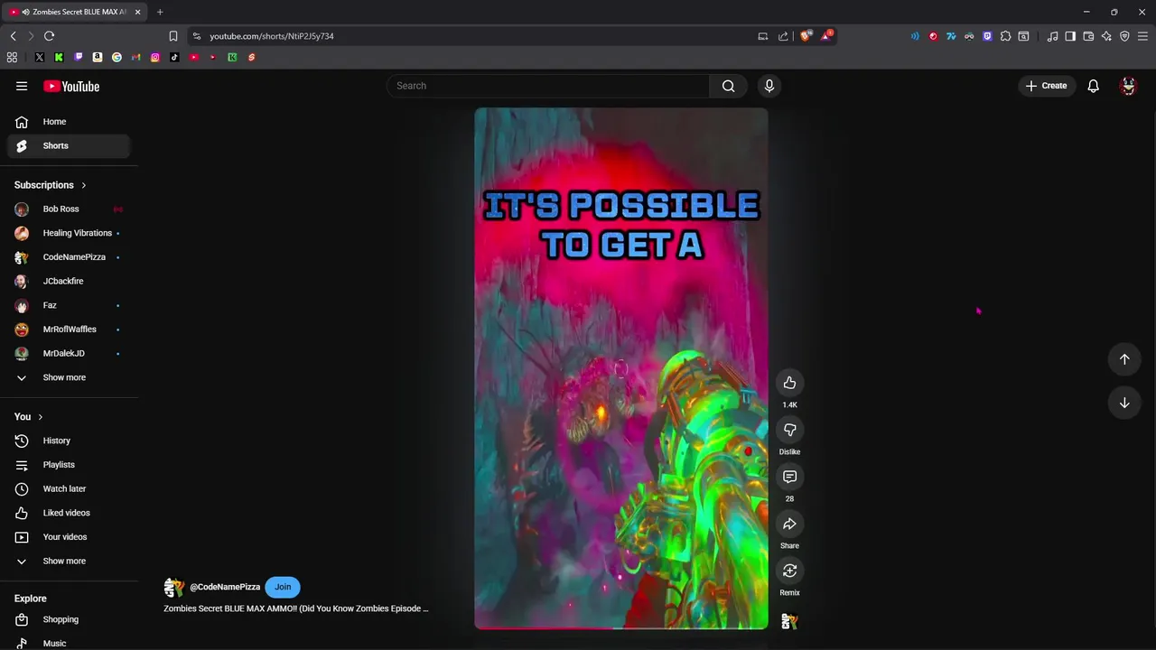Viewport: 1156px width, 650px height.
Task: Open the Home page in the sidebar
Action: click(69, 122)
